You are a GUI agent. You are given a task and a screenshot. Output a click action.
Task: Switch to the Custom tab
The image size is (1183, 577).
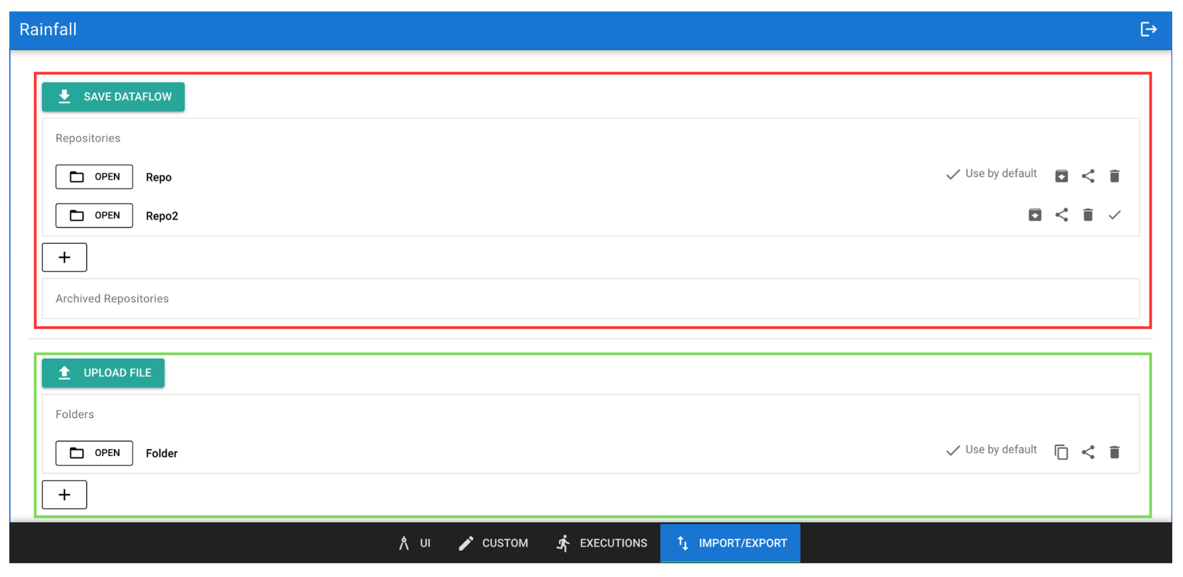click(493, 543)
